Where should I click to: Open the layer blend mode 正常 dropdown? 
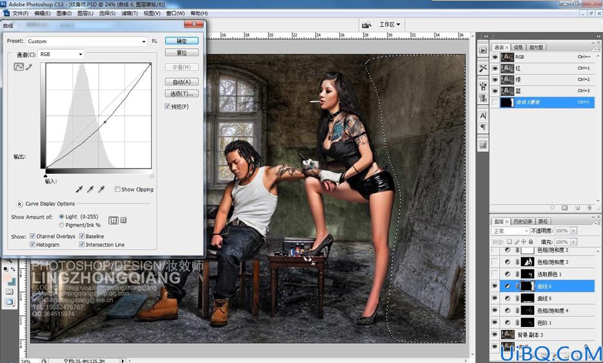511,231
